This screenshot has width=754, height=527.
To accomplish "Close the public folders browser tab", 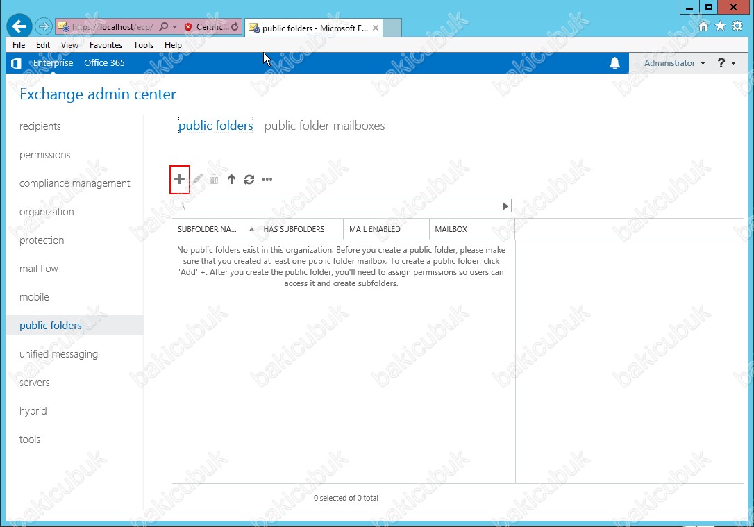I will click(376, 28).
